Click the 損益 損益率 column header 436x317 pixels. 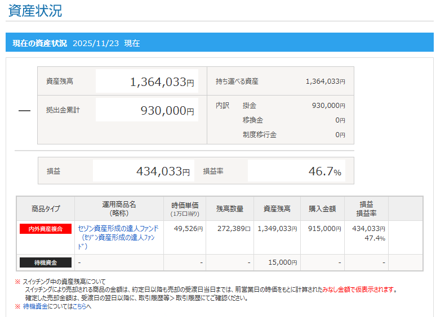click(x=366, y=209)
